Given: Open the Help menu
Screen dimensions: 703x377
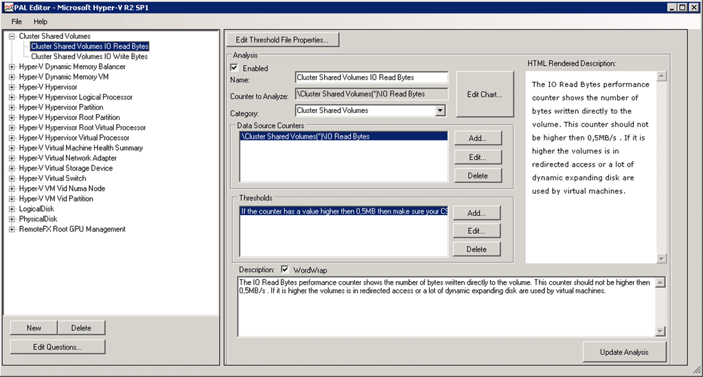Looking at the screenshot, I should (41, 21).
